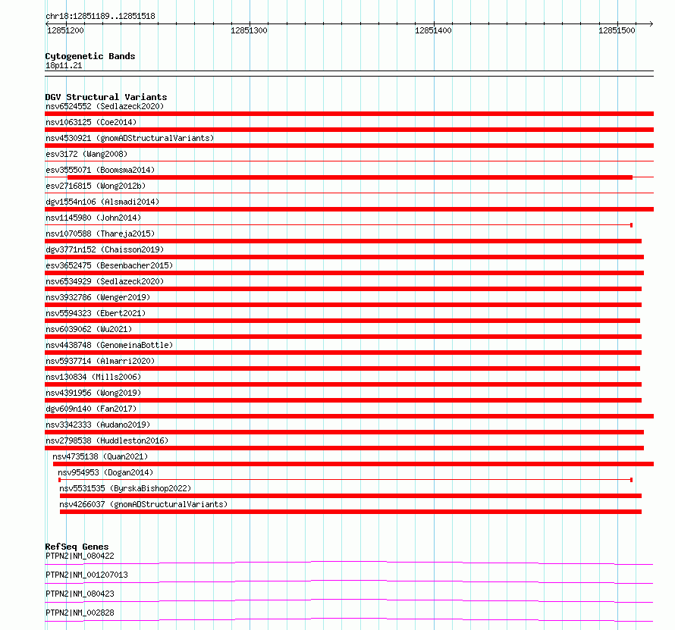Image resolution: width=675 pixels, height=630 pixels.
Task: Click the thin red line under nsv1145980 (John2014)
Action: [x=339, y=225]
